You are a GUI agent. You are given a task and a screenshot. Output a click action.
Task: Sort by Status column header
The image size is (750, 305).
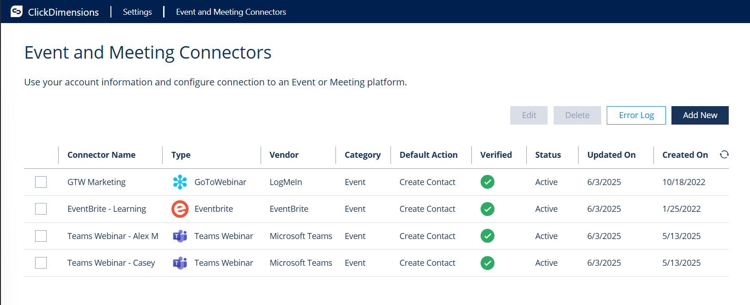548,155
